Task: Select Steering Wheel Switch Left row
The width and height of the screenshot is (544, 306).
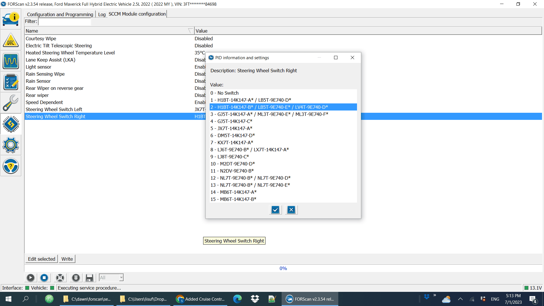Action: [x=115, y=109]
